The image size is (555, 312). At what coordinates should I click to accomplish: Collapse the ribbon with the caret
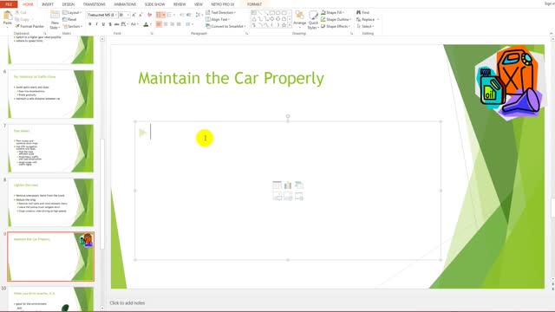click(552, 33)
